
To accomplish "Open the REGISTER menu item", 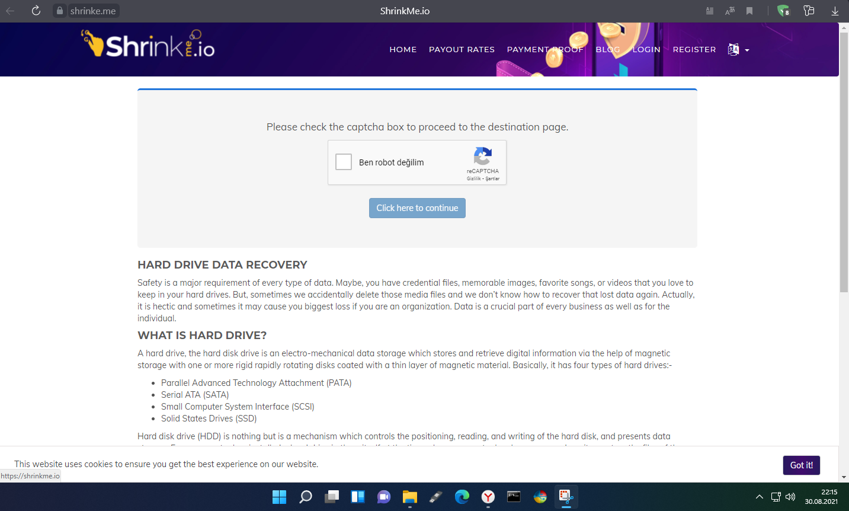I will pos(694,49).
